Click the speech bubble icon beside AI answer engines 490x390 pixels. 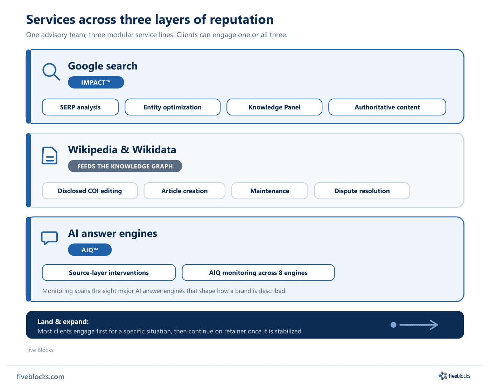(x=49, y=238)
